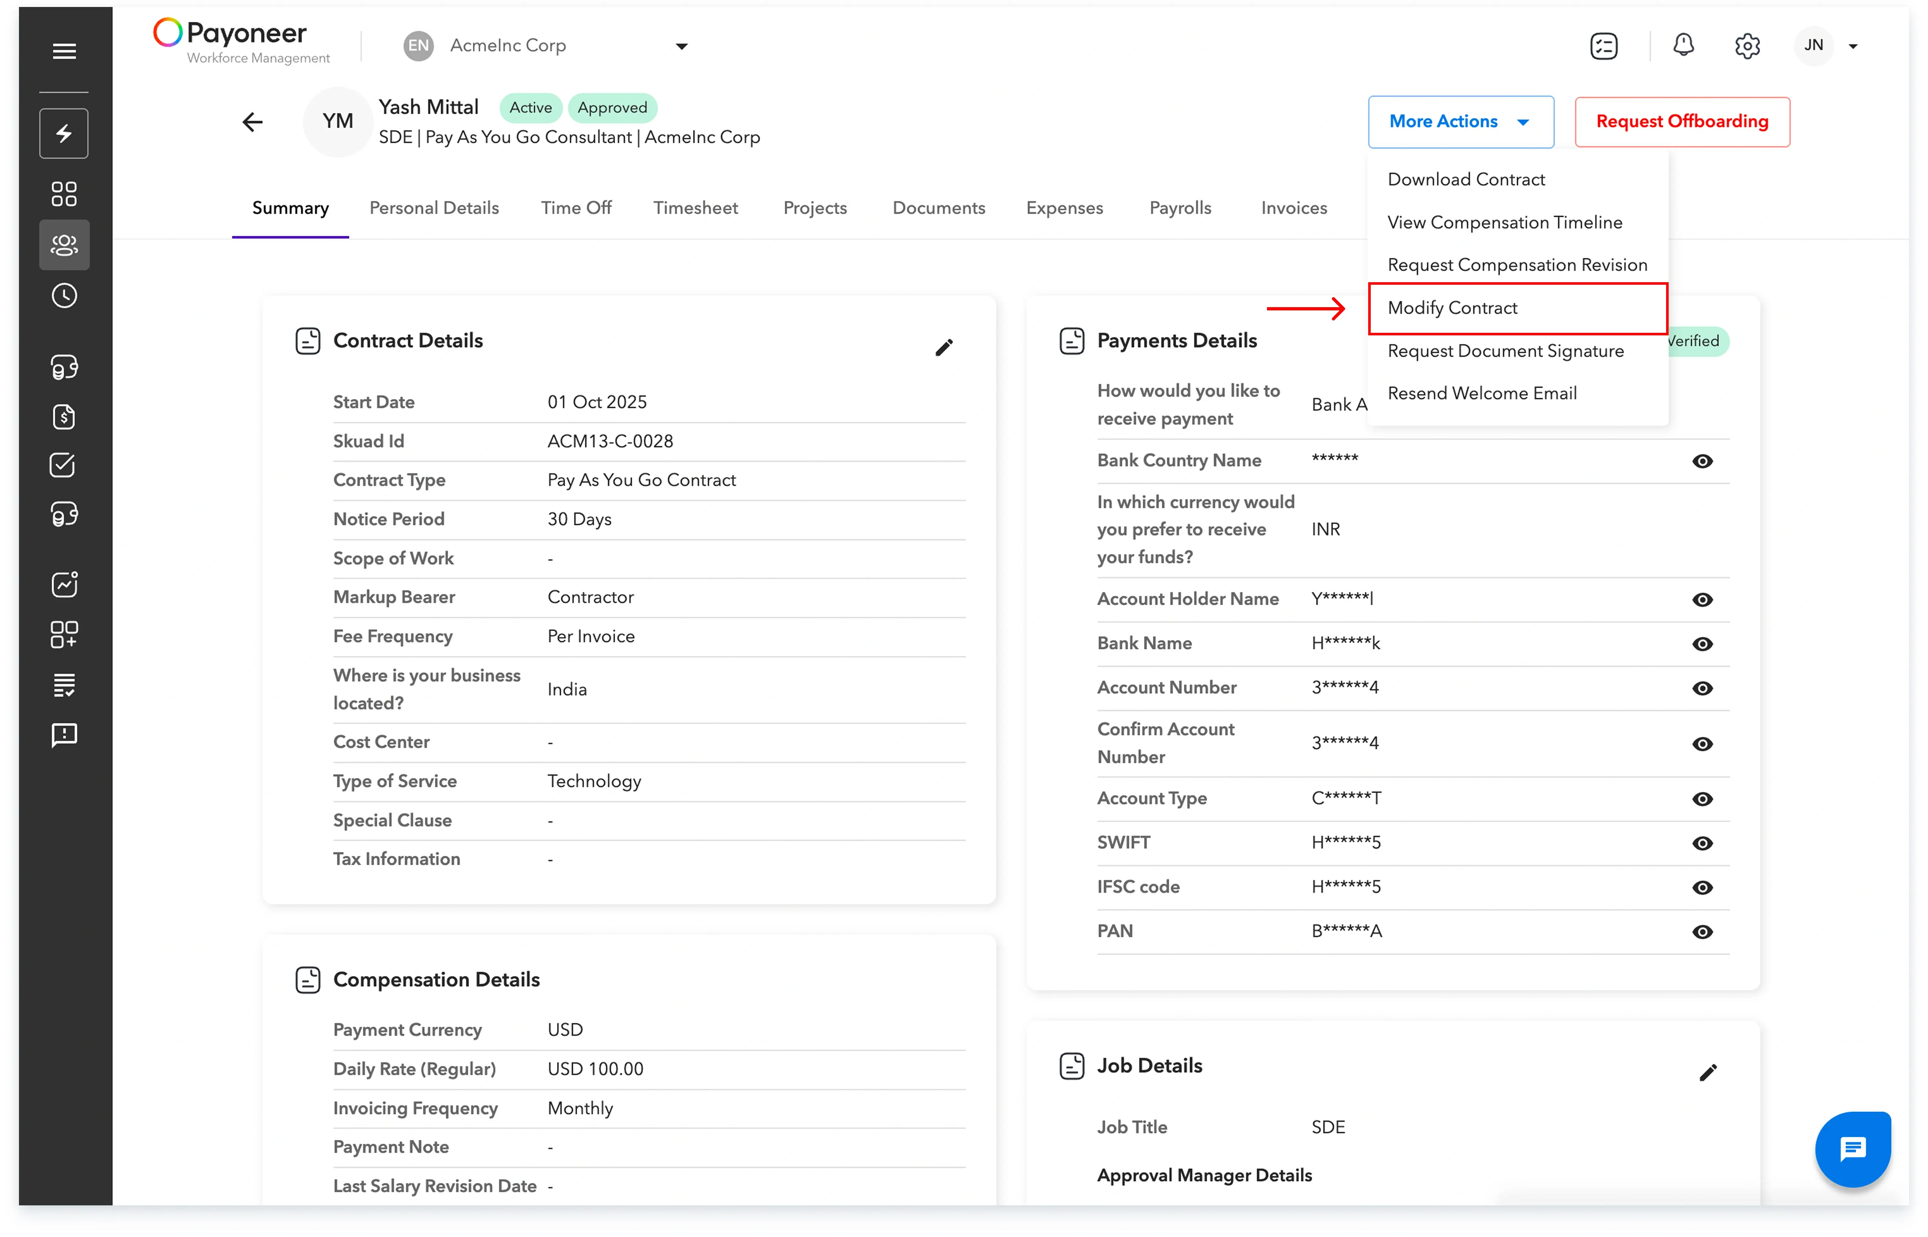The image size is (1928, 1237).
Task: Click the clock icon in the sidebar
Action: click(x=64, y=295)
